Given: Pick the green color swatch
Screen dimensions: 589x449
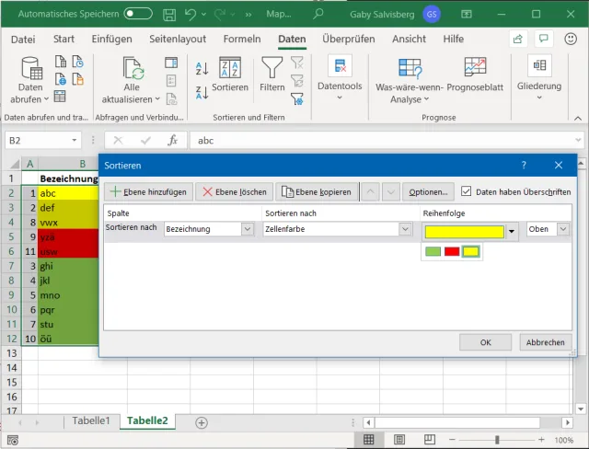Looking at the screenshot, I should click(x=433, y=251).
